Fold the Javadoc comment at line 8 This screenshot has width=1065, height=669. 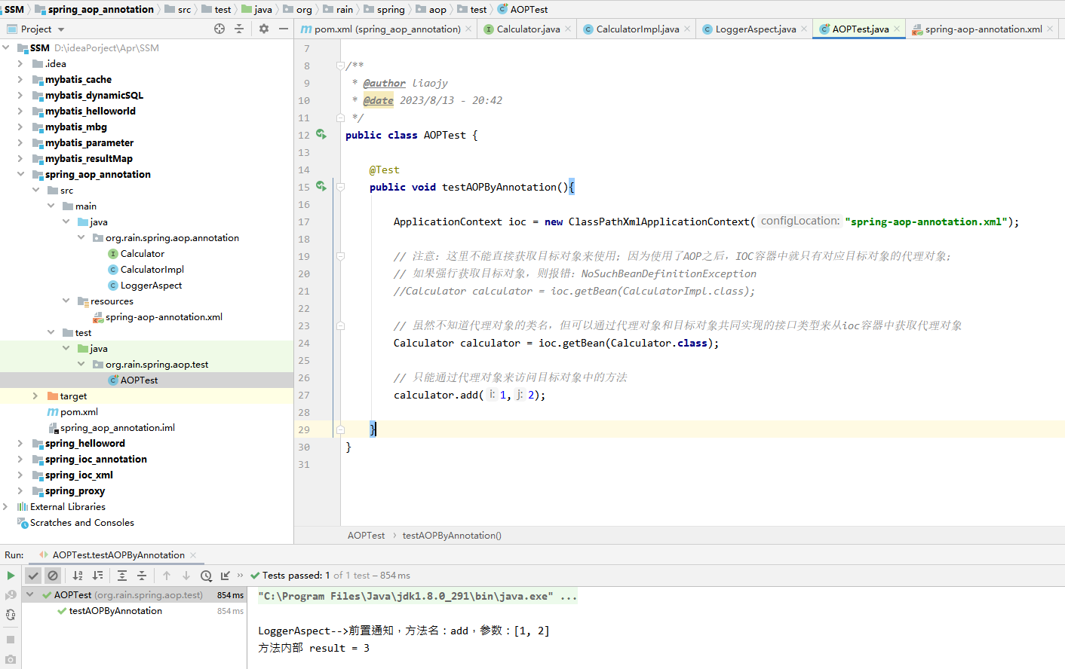340,66
